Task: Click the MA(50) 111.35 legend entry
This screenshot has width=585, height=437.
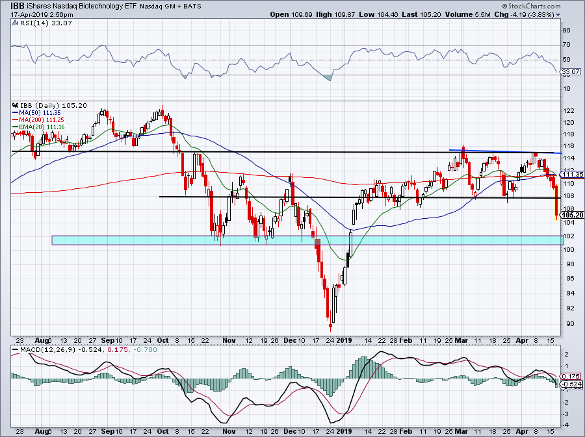Action: point(36,112)
